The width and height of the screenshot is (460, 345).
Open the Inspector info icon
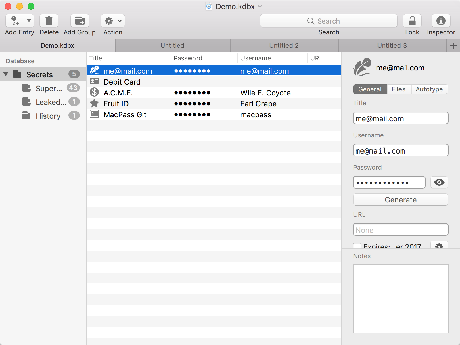click(441, 21)
